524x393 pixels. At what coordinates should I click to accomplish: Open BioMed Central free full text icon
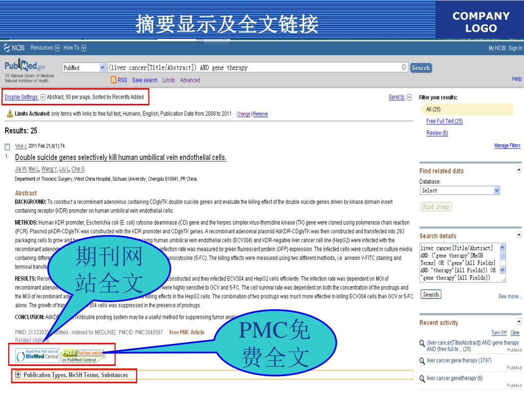37,356
